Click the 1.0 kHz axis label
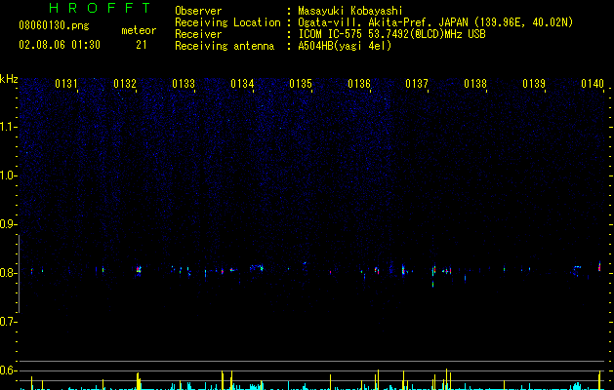This screenshot has height=390, width=614. click(9, 175)
